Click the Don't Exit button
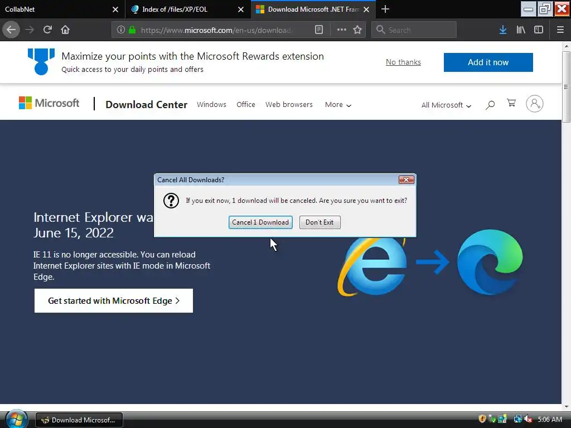This screenshot has width=571, height=428. click(x=320, y=222)
